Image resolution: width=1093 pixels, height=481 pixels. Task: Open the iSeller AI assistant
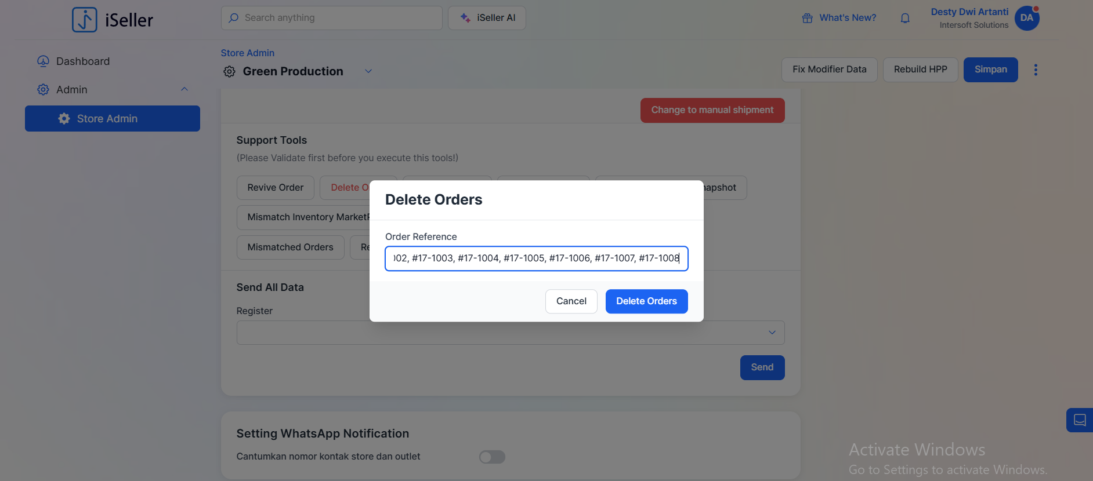coord(487,18)
